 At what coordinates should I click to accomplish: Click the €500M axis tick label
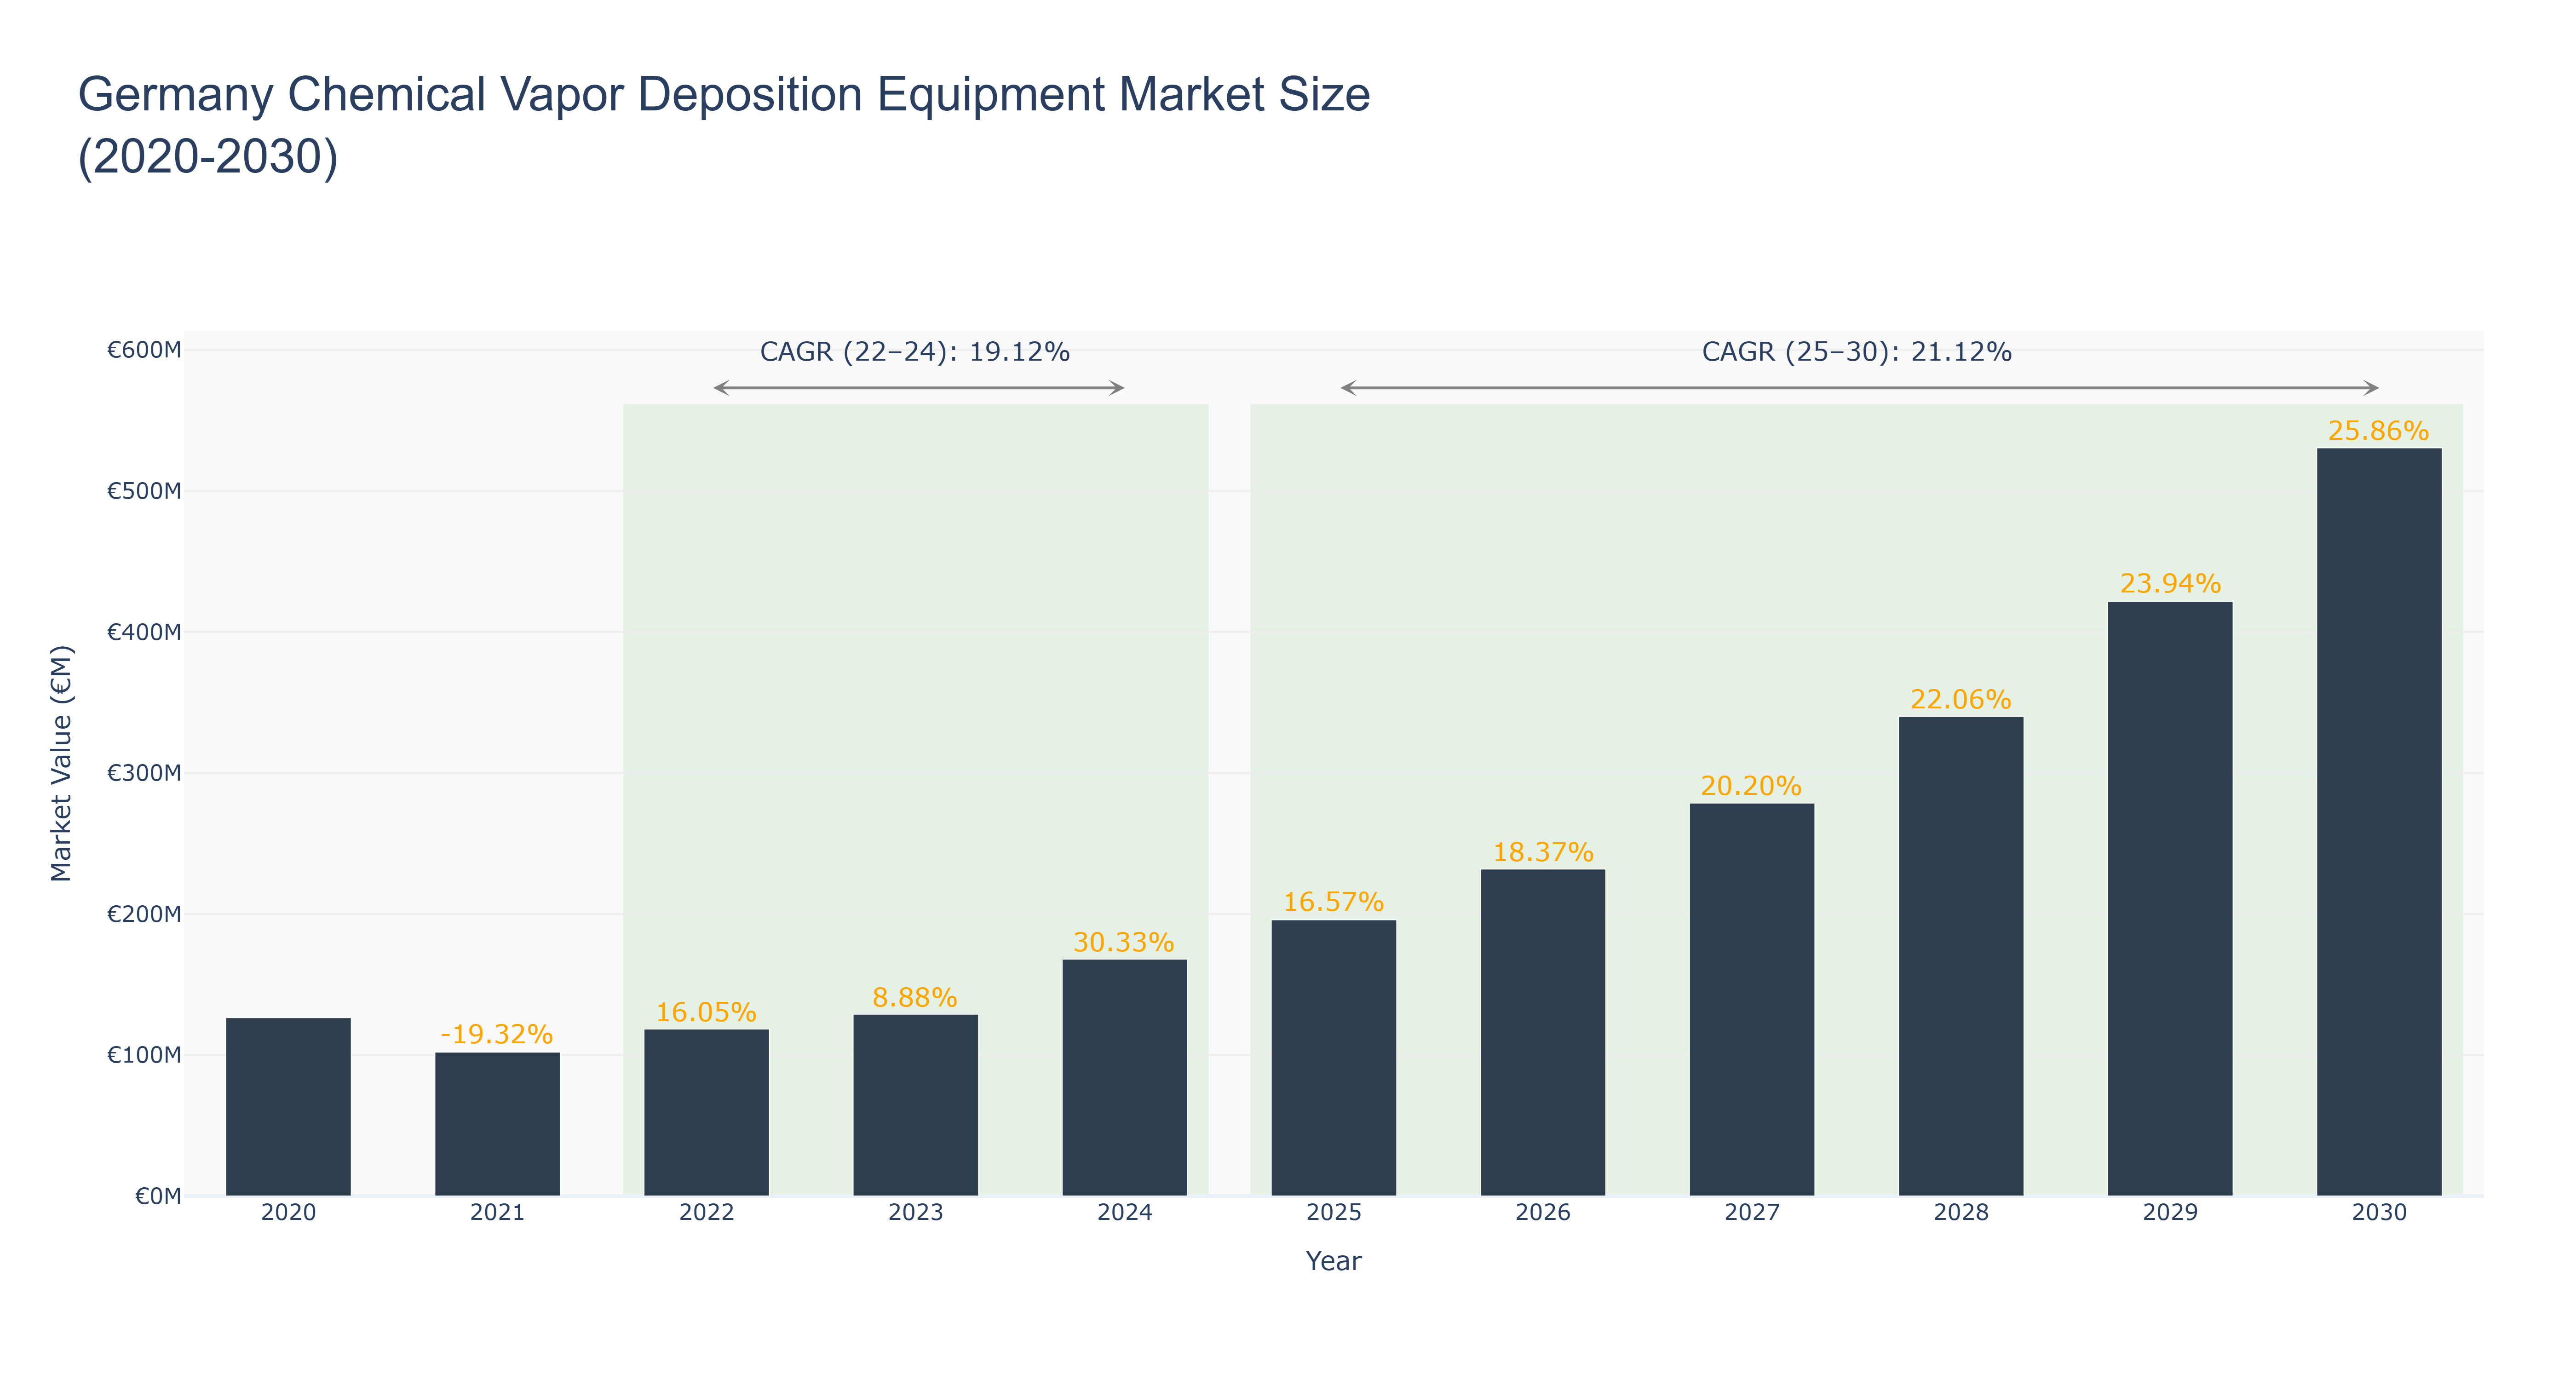tap(144, 491)
